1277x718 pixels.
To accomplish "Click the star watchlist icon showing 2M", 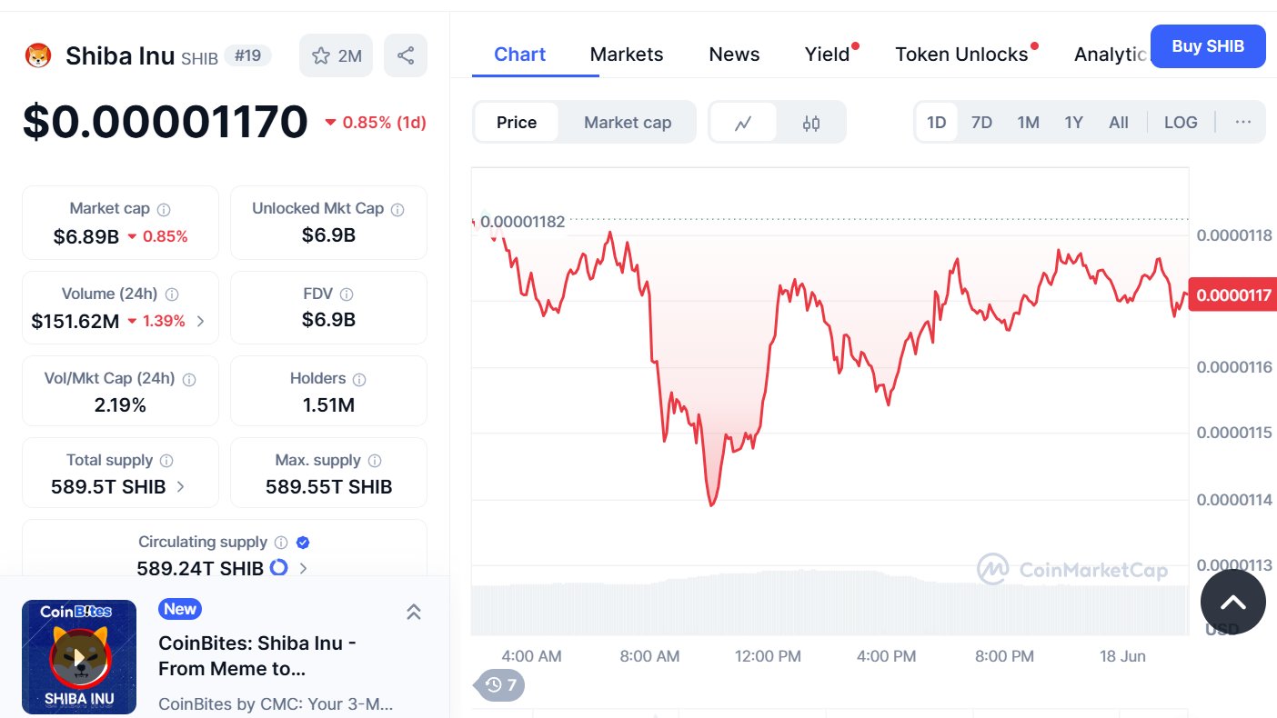I will point(336,56).
